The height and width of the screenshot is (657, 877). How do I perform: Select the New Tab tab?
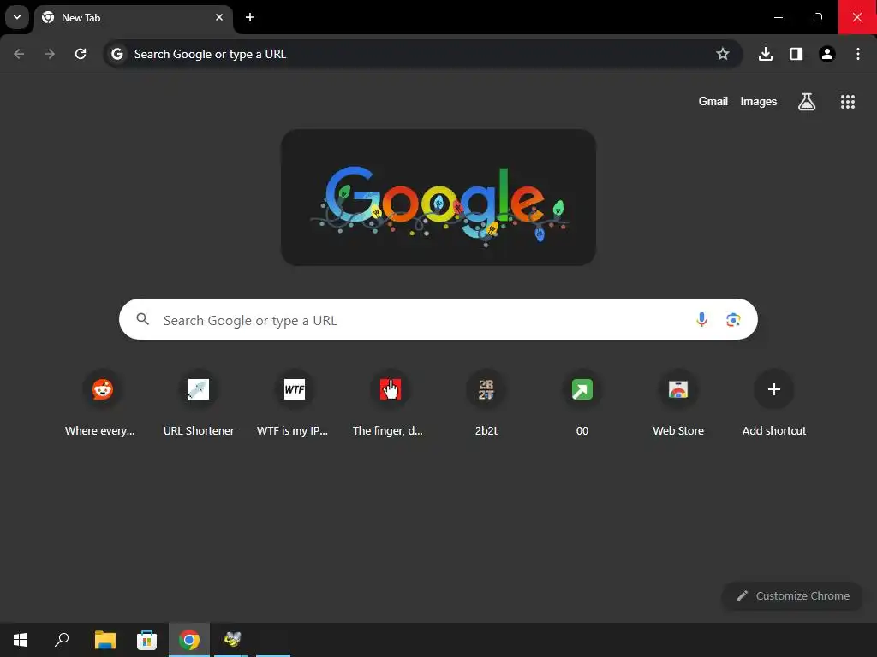(133, 18)
